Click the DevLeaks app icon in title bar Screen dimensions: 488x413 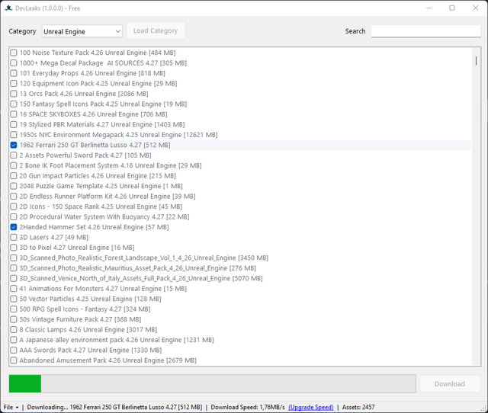click(8, 8)
